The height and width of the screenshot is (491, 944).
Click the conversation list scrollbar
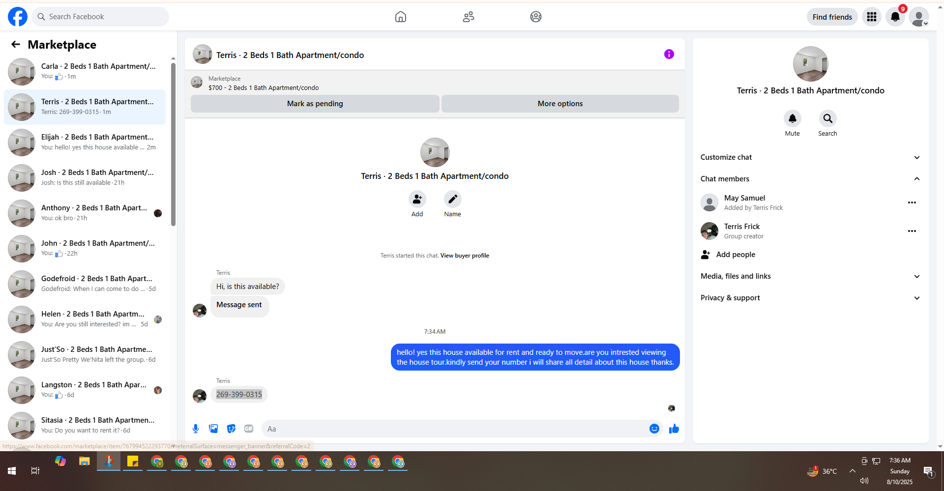tap(173, 144)
